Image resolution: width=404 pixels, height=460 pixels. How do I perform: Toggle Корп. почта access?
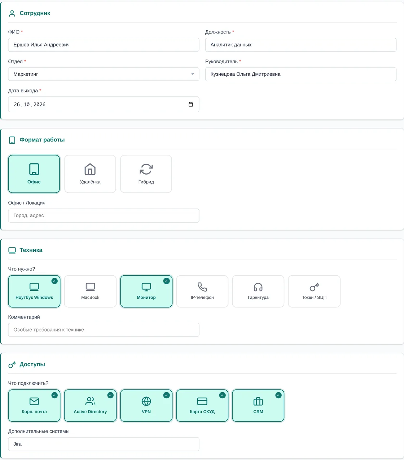(x=34, y=406)
